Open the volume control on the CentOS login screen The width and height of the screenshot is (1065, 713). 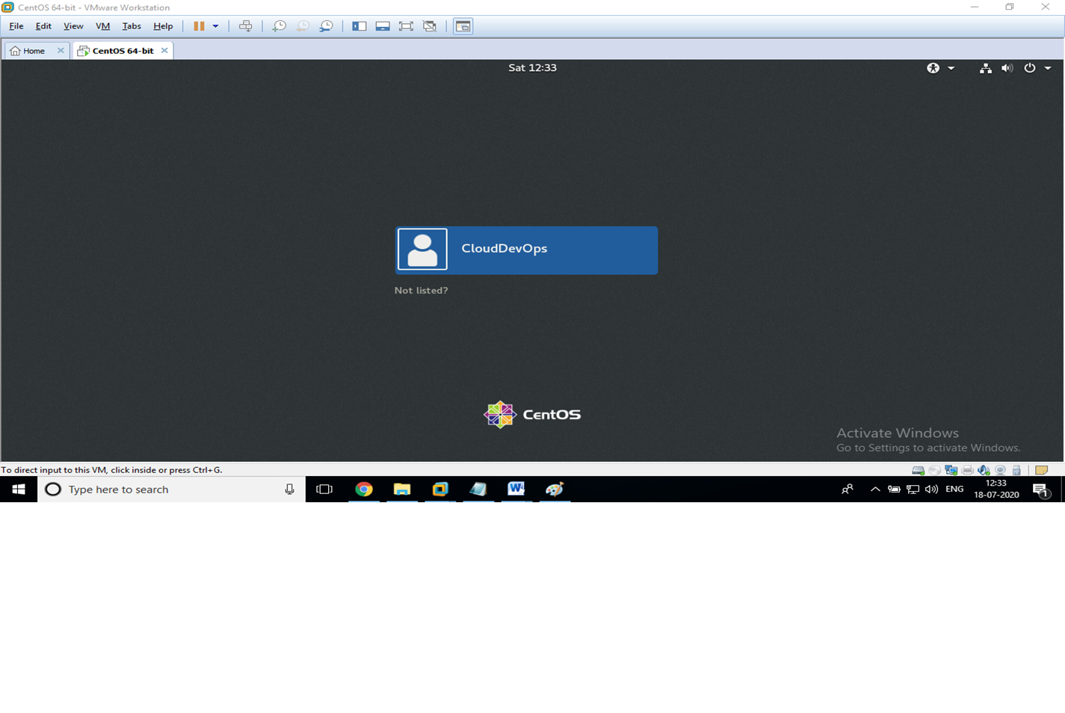click(x=1007, y=68)
